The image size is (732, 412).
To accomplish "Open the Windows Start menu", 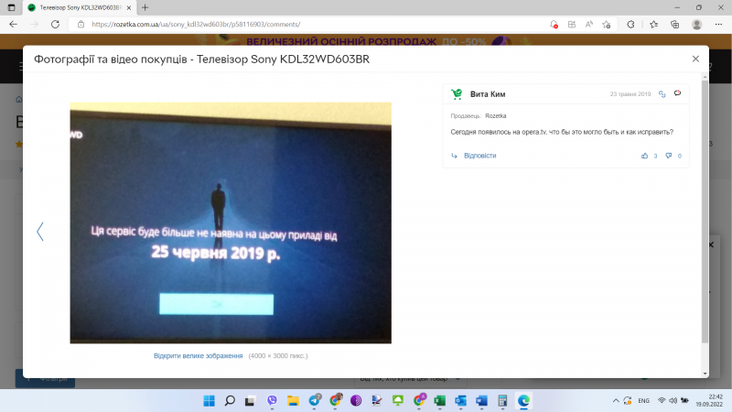I will click(210, 401).
